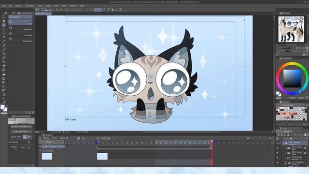Choose the Object sub tool
This screenshot has width=309, height=174.
20,22
